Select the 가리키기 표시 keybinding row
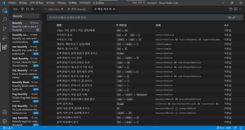This screenshot has width=245, height=130. click(145, 35)
